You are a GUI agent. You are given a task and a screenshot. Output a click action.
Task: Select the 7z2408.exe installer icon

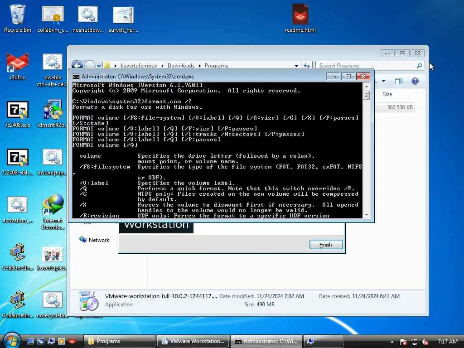[x=18, y=113]
